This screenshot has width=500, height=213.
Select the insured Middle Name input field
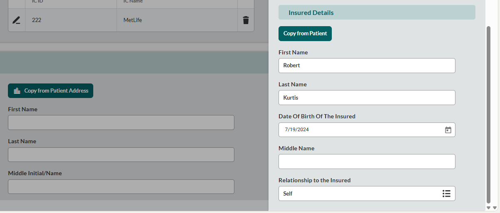366,162
